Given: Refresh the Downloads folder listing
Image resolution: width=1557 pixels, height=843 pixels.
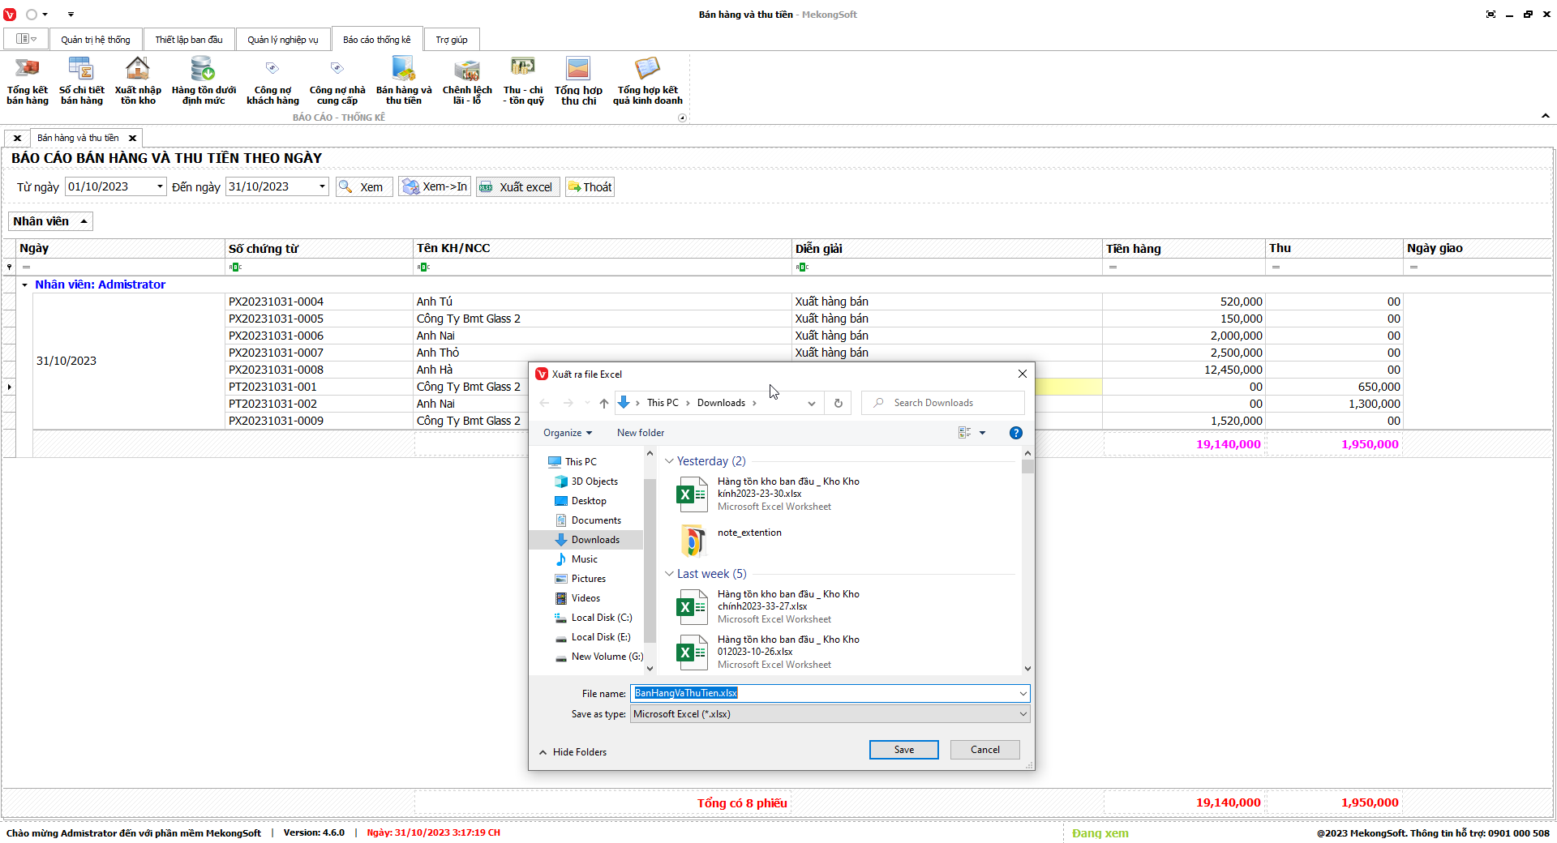Looking at the screenshot, I should pyautogui.click(x=839, y=403).
